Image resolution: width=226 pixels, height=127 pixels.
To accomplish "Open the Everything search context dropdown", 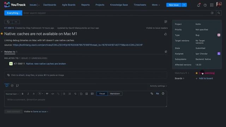I will coord(13,13).
